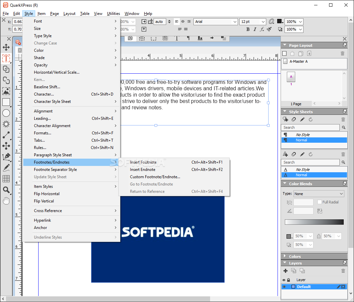Open the Paragraph Style Sheet submenu
Screen dimensions: 354x302
point(71,155)
